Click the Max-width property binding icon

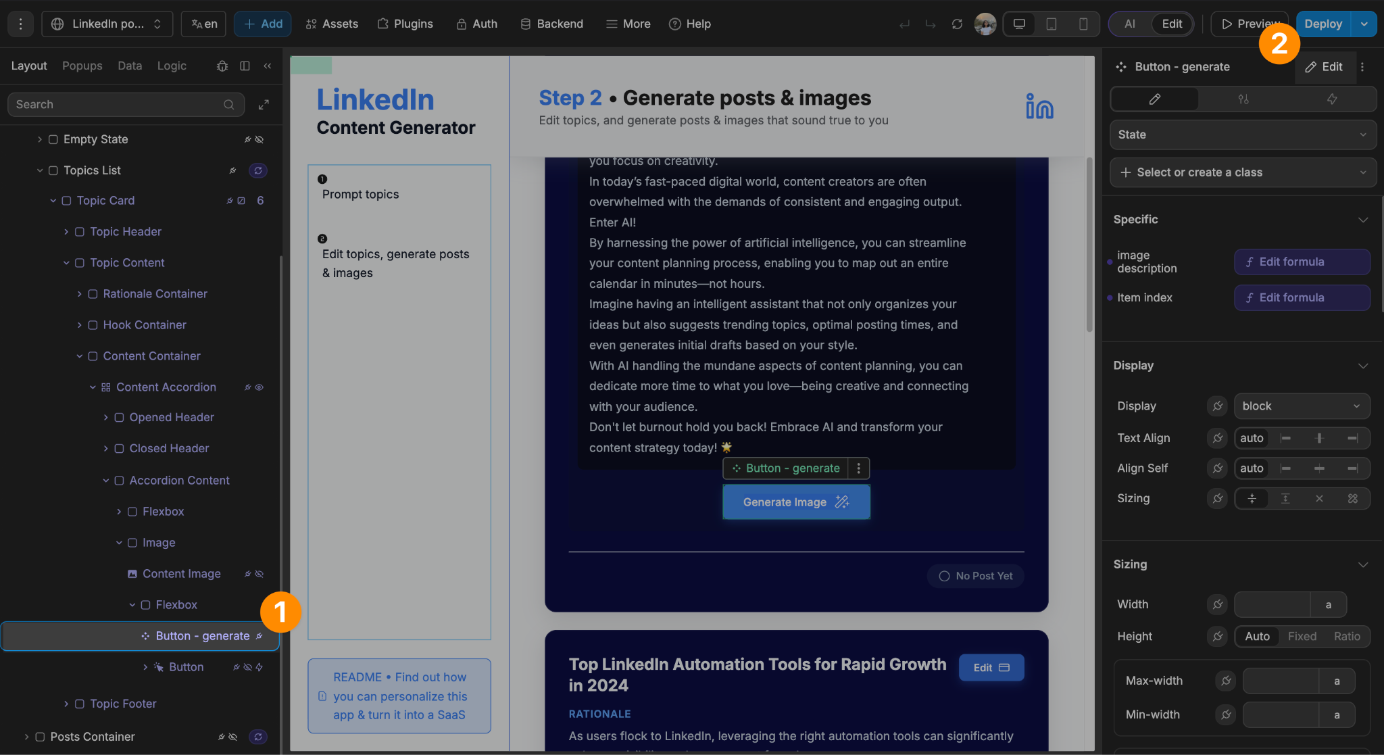(1226, 681)
